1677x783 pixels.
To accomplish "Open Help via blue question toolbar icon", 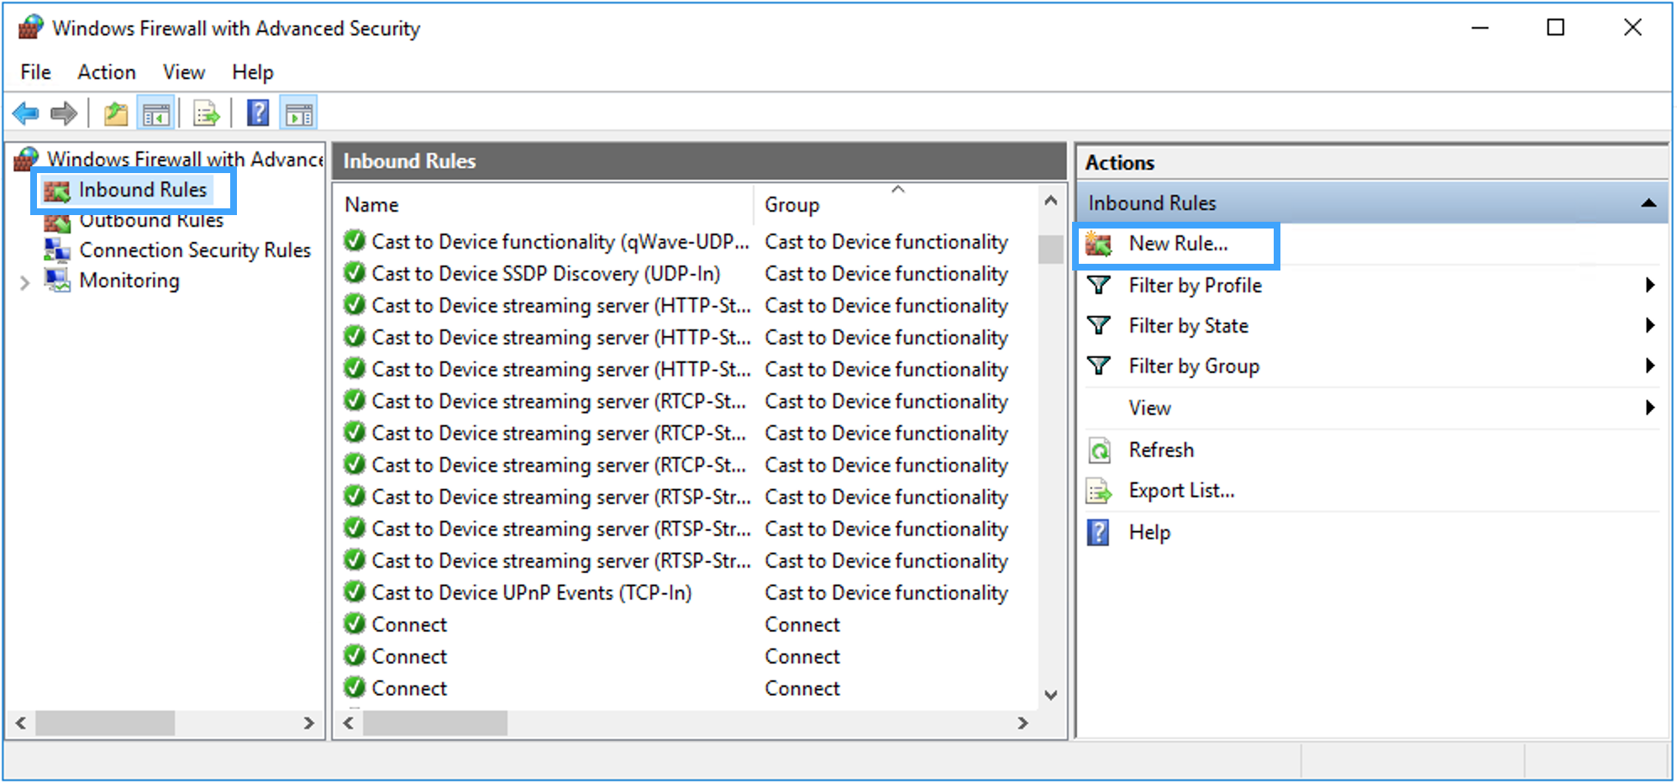I will point(258,113).
